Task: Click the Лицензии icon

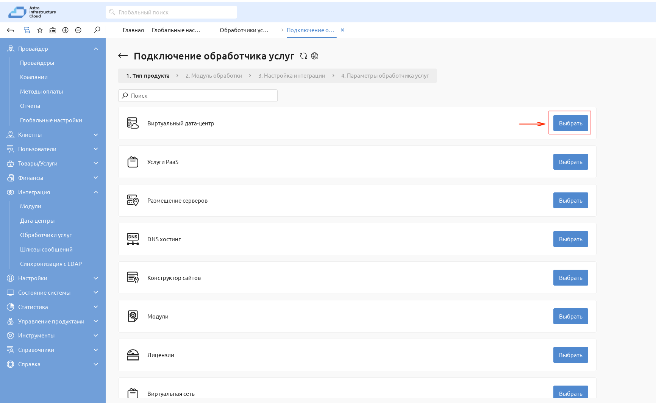Action: [x=133, y=355]
